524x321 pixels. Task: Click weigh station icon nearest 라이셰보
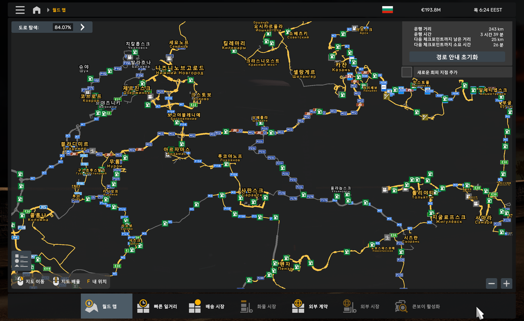click(x=386, y=96)
